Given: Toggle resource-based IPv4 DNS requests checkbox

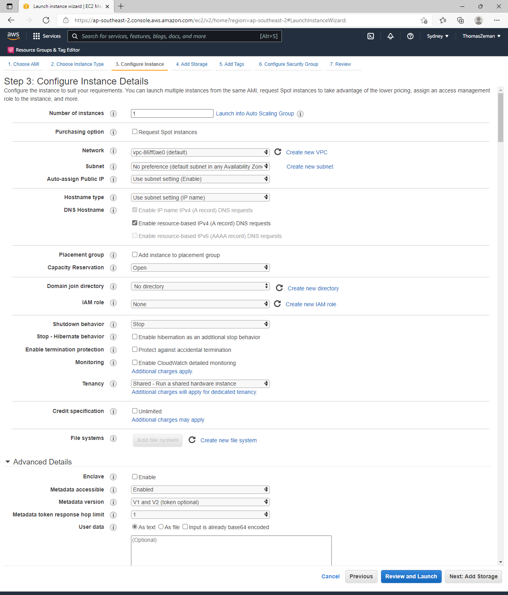Looking at the screenshot, I should [135, 223].
